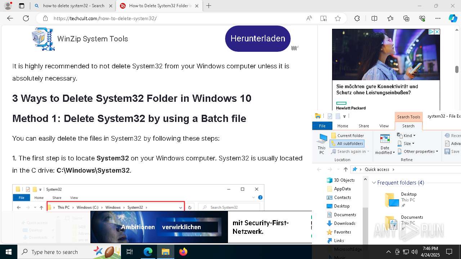Click the WinZip System Tools ad text
461x259 pixels.
93,39
